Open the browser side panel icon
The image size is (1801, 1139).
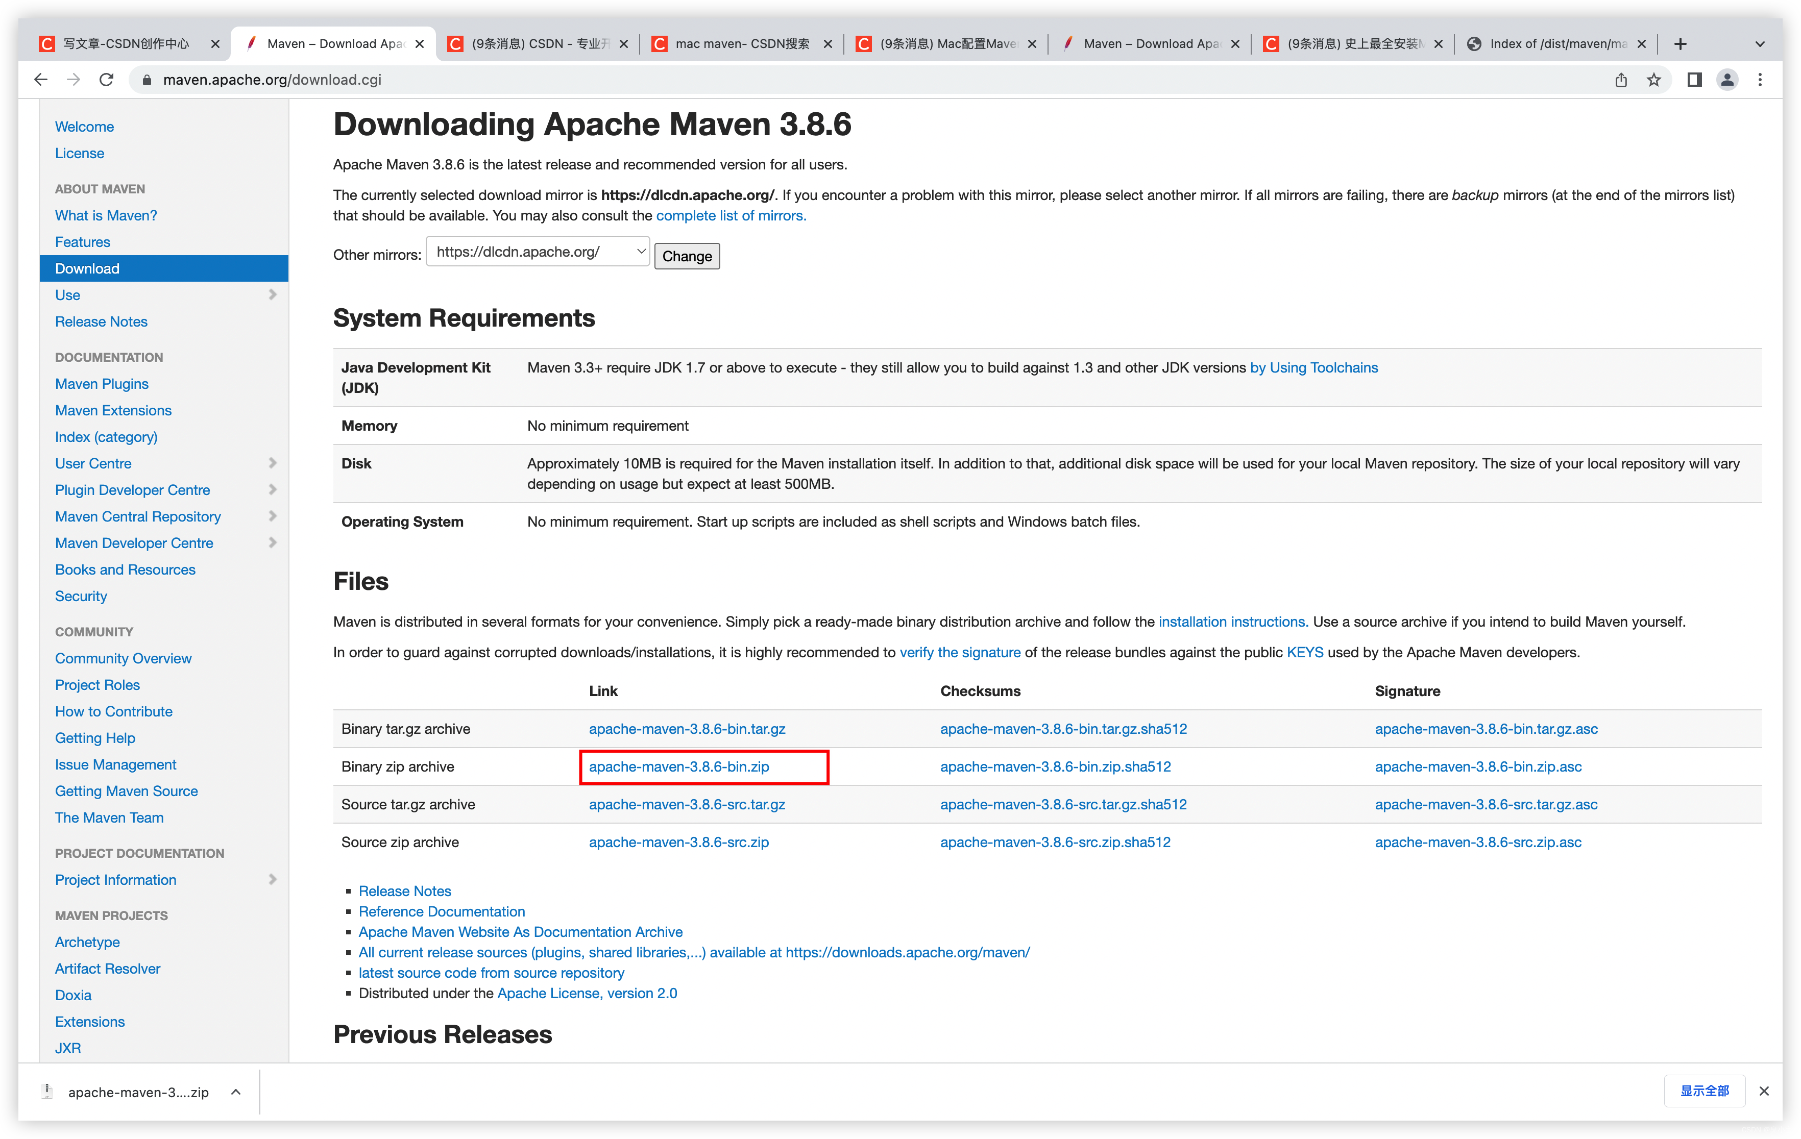click(x=1694, y=80)
